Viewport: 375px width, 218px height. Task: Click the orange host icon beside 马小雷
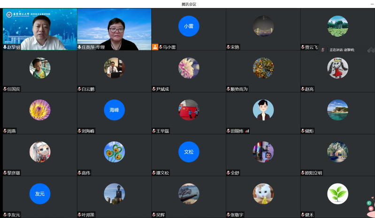pyautogui.click(x=155, y=47)
